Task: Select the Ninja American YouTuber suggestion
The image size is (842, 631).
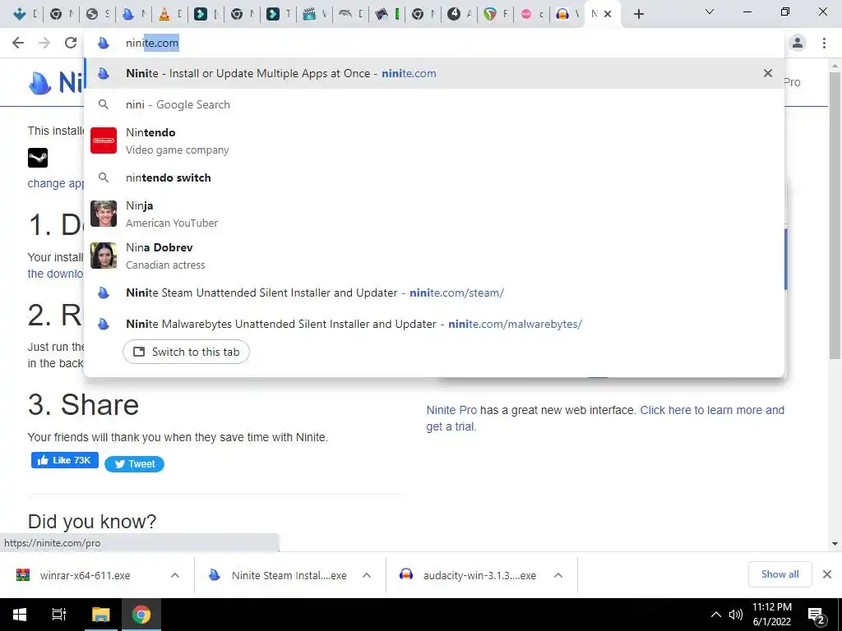Action: 434,214
